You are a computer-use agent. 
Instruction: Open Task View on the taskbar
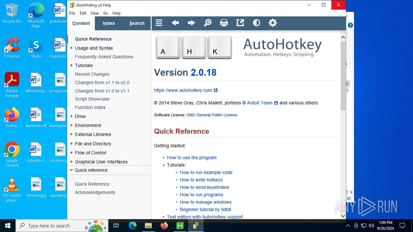[116, 226]
